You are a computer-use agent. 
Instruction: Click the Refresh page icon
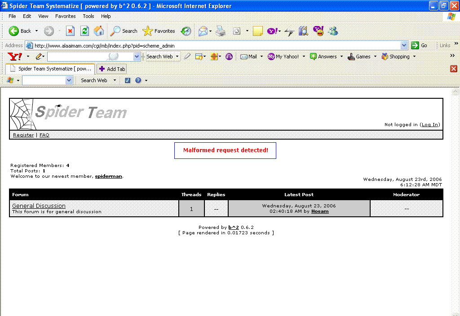[85, 31]
